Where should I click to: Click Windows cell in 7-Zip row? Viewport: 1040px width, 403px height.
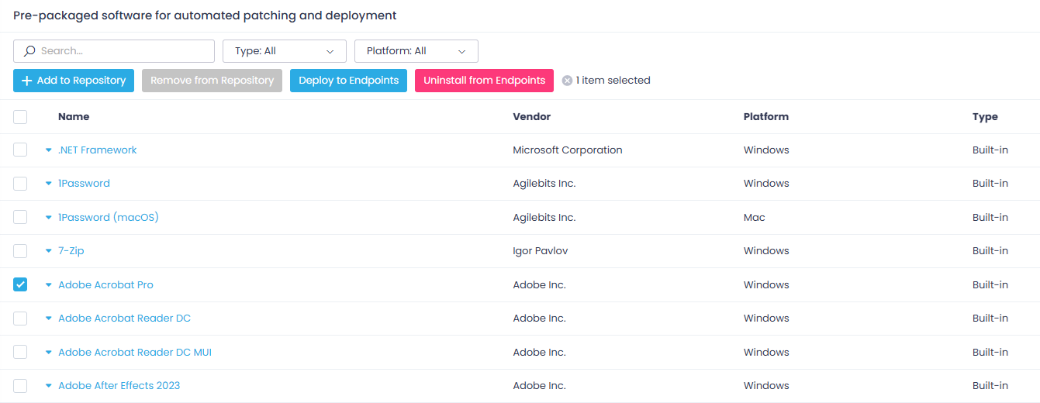pyautogui.click(x=766, y=251)
